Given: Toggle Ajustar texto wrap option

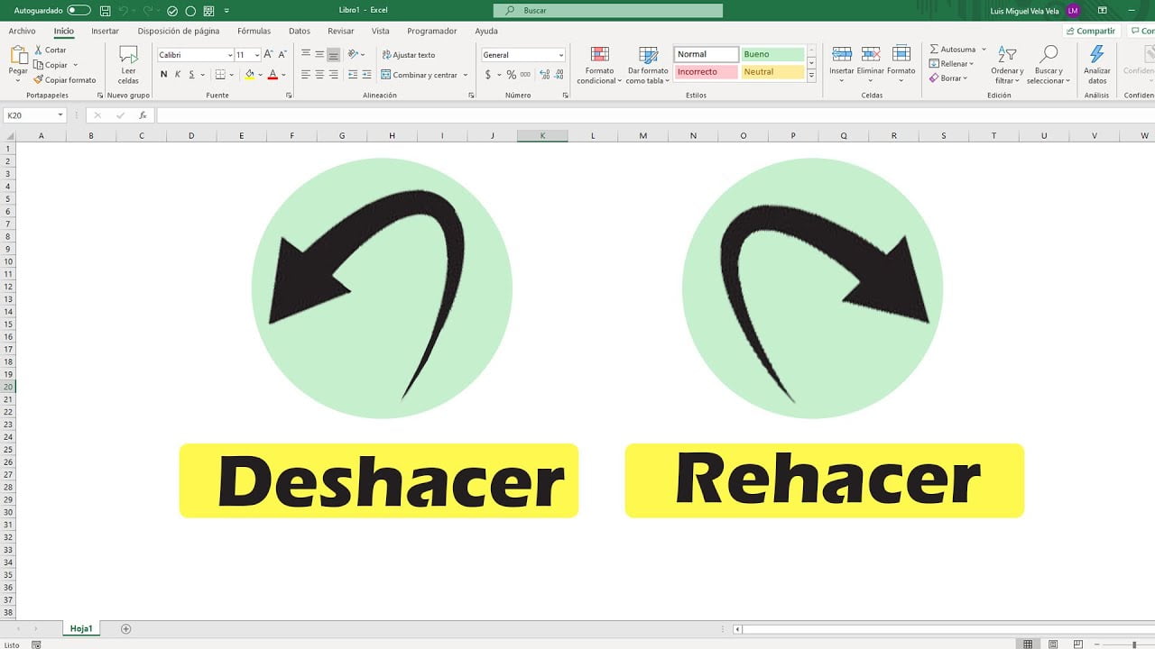Looking at the screenshot, I should click(408, 55).
